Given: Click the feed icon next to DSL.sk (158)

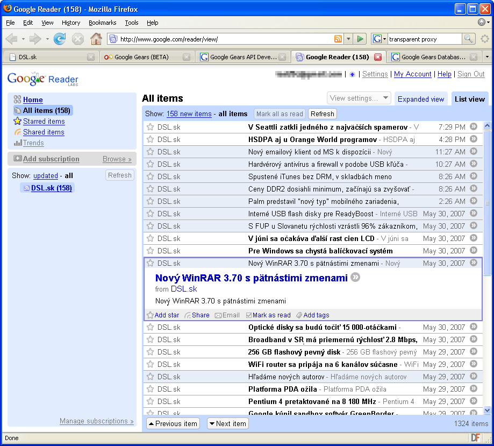Looking at the screenshot, I should 26,188.
